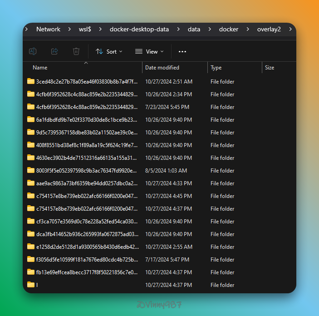
Task: Click the folder icon for aae9ac9863a73bf6359be94
Action: coord(31,183)
